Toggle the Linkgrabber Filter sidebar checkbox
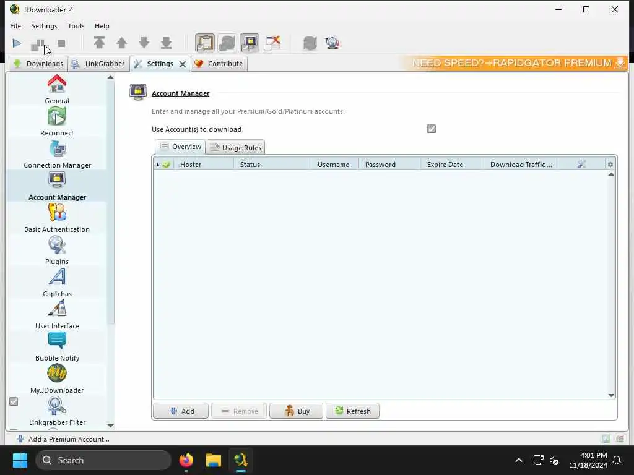Viewport: 634px width, 475px height. pos(14,401)
